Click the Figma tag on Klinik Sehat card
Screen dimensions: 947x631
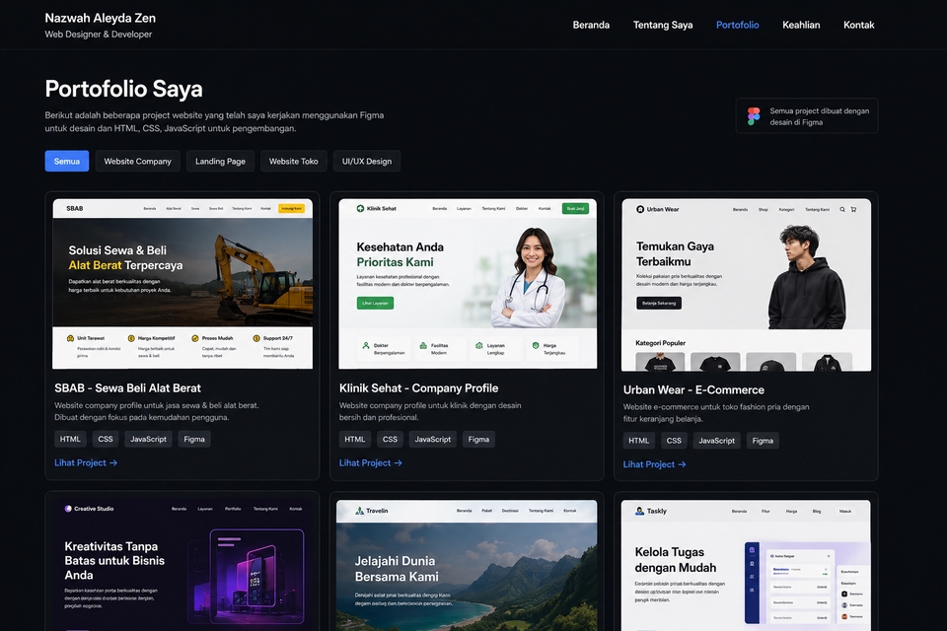[x=478, y=439]
